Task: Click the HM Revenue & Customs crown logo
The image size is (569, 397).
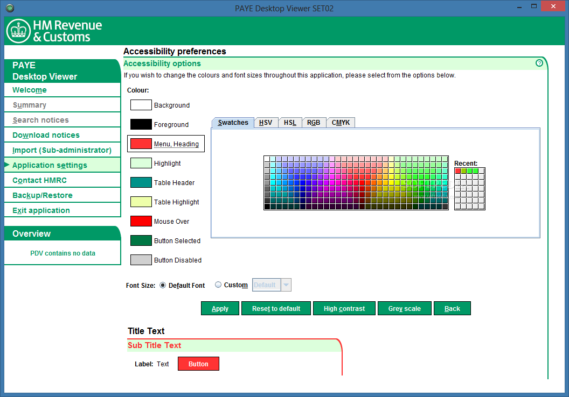Action: pyautogui.click(x=18, y=31)
